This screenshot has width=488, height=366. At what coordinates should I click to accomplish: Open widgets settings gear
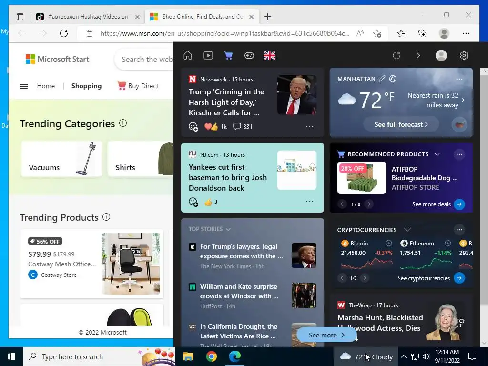(464, 55)
